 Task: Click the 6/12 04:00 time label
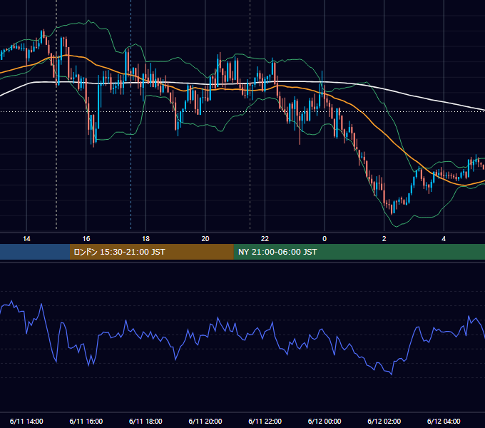pos(444,421)
